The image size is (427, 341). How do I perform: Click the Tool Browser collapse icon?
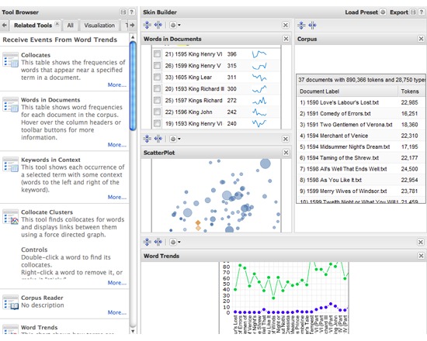coord(123,12)
